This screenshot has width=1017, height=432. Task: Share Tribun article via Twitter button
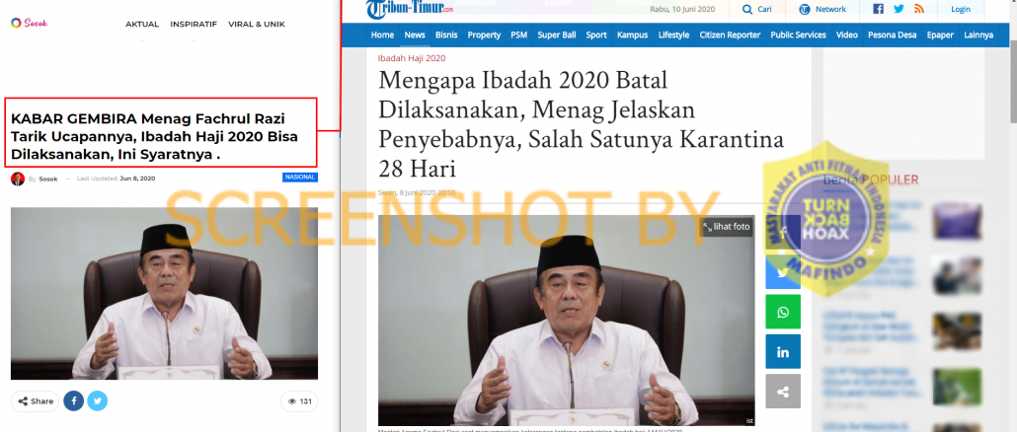click(783, 272)
